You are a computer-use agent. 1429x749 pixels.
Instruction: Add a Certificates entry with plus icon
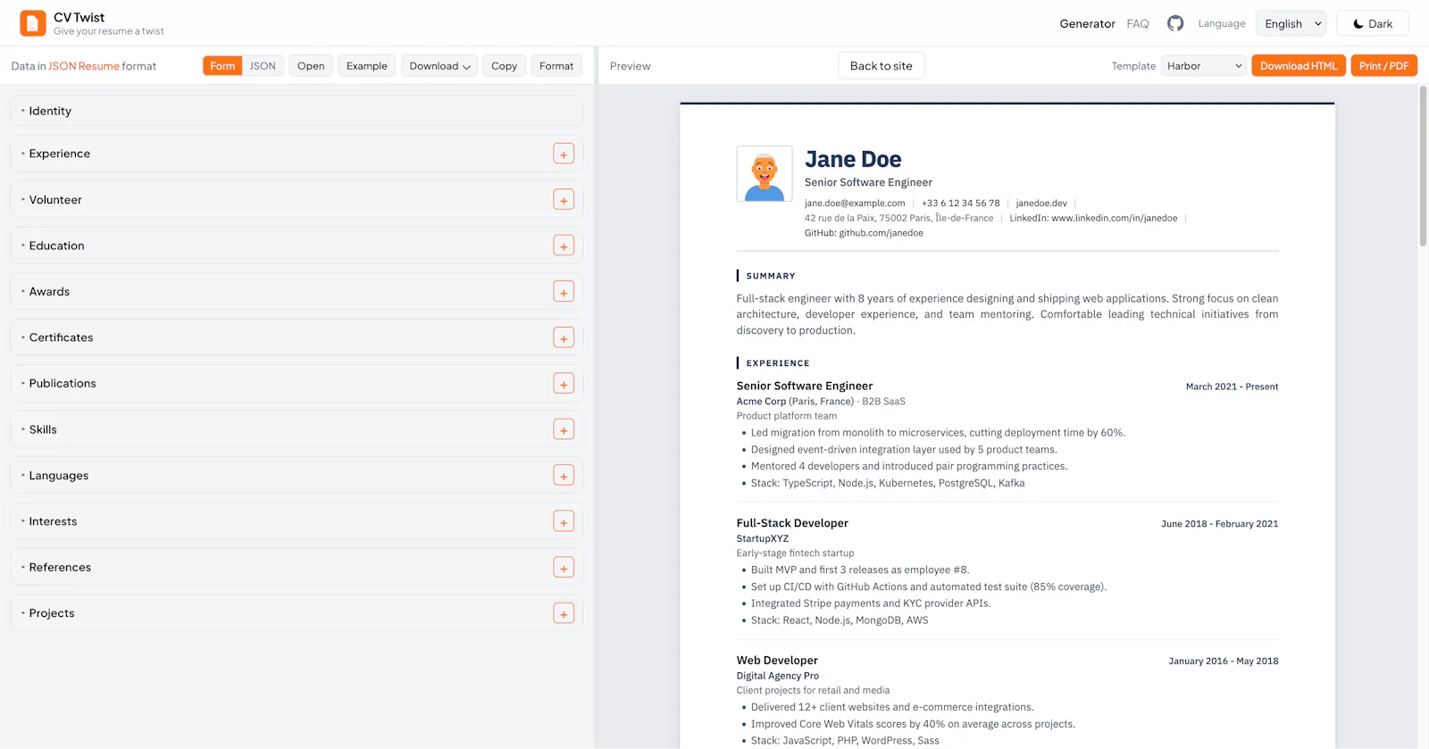tap(564, 337)
